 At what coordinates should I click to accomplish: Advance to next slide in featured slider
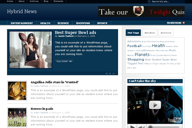coord(114,73)
